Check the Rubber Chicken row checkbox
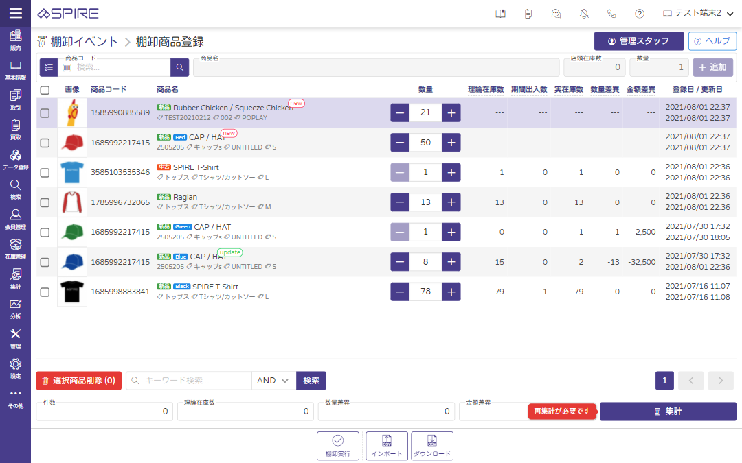 tap(45, 113)
